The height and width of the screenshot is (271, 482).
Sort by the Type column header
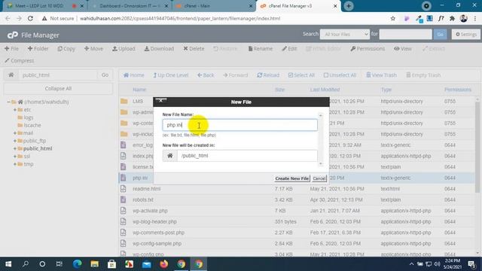(386, 90)
